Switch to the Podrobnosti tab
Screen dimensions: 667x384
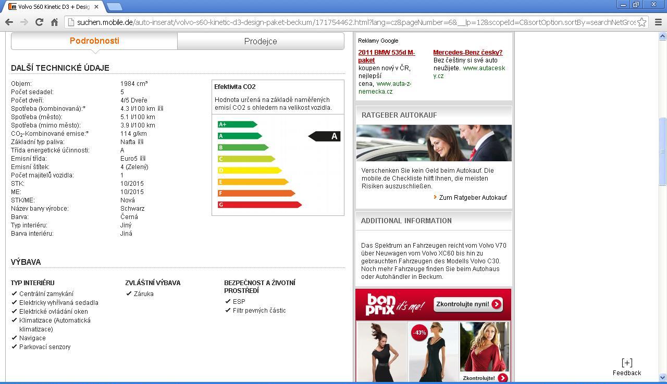click(94, 41)
